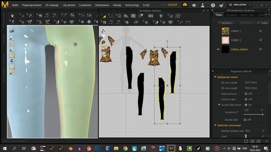Viewport: 271px width, 152px height.
Task: Select the pin tool with figure icon in 3D toolbar
Action: (x=12, y=22)
